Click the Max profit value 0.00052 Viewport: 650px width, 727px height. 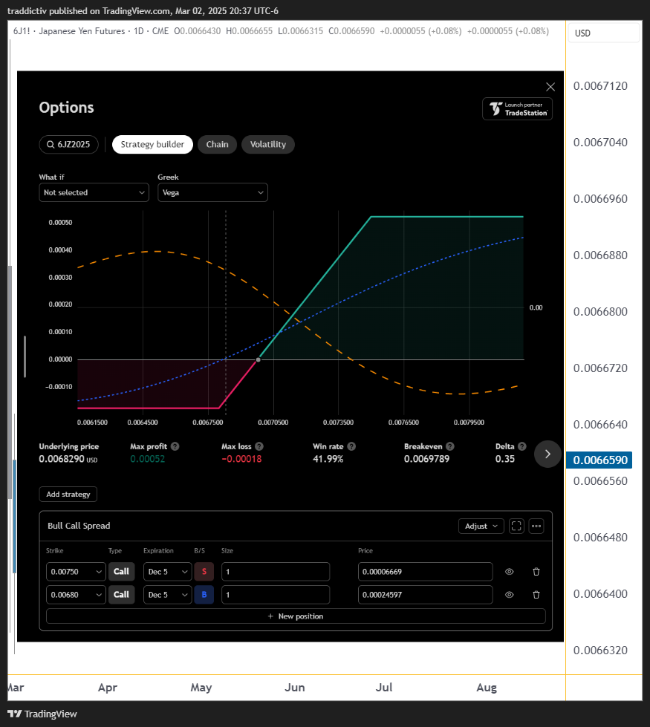point(148,459)
